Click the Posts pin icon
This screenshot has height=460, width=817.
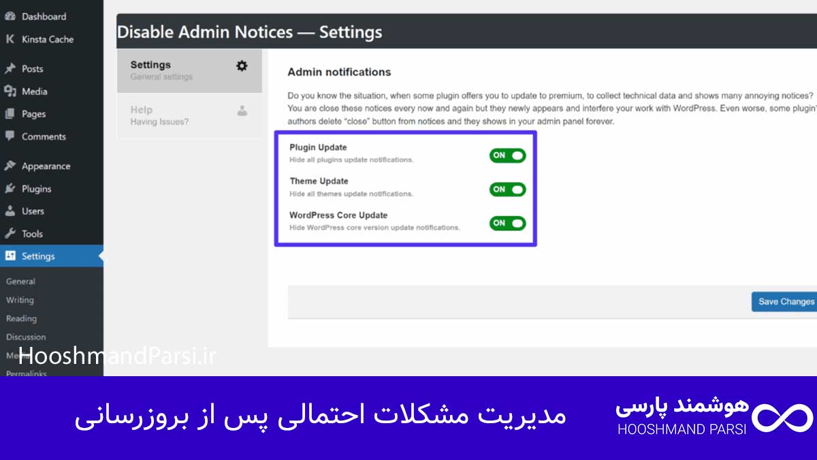coord(10,69)
